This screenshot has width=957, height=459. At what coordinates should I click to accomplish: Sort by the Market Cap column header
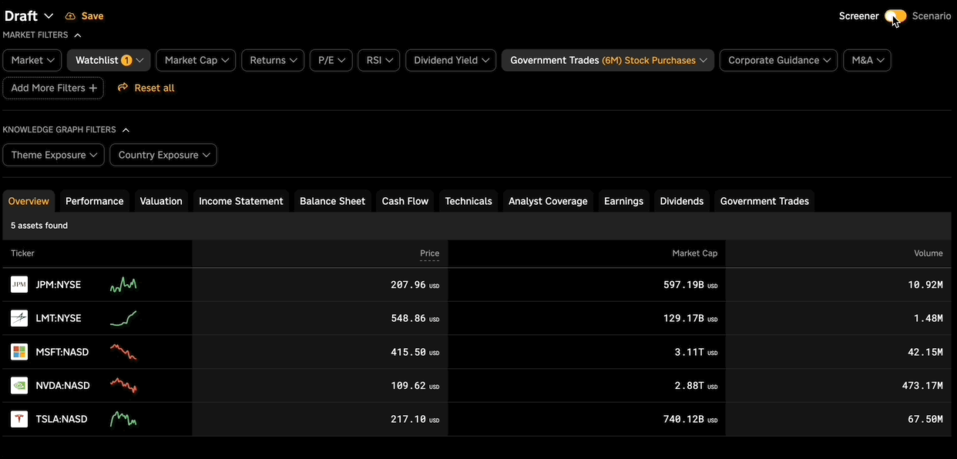pos(695,253)
